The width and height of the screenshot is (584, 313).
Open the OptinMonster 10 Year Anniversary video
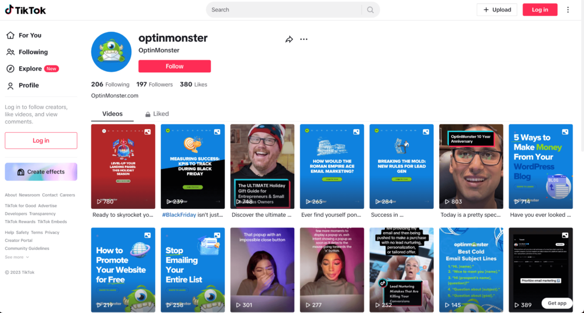[471, 167]
